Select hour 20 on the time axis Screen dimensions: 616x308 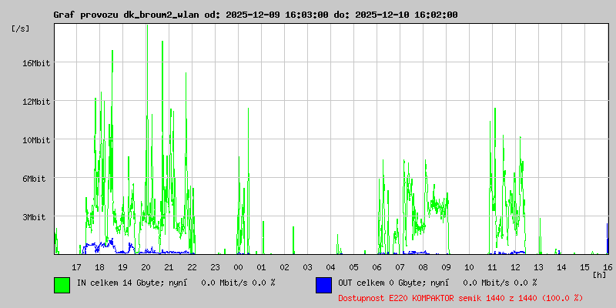[x=146, y=266]
